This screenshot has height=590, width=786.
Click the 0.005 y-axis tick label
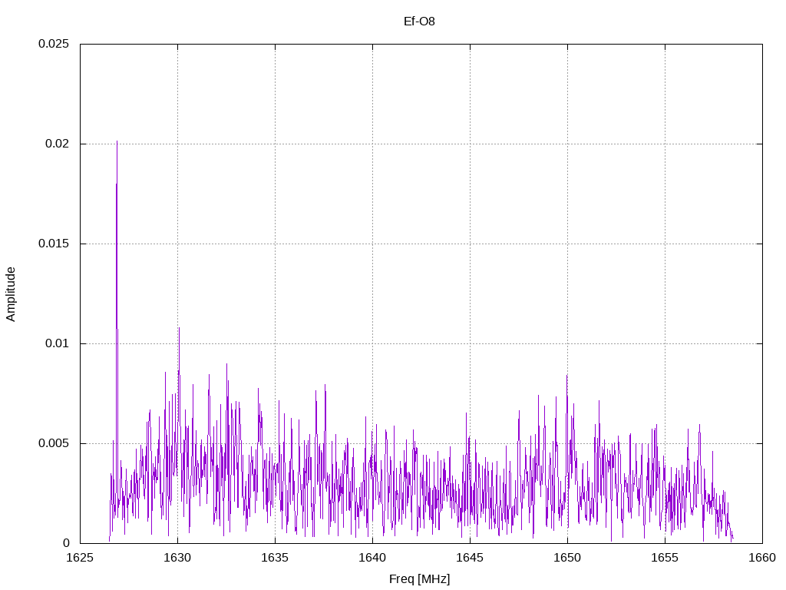pyautogui.click(x=54, y=443)
